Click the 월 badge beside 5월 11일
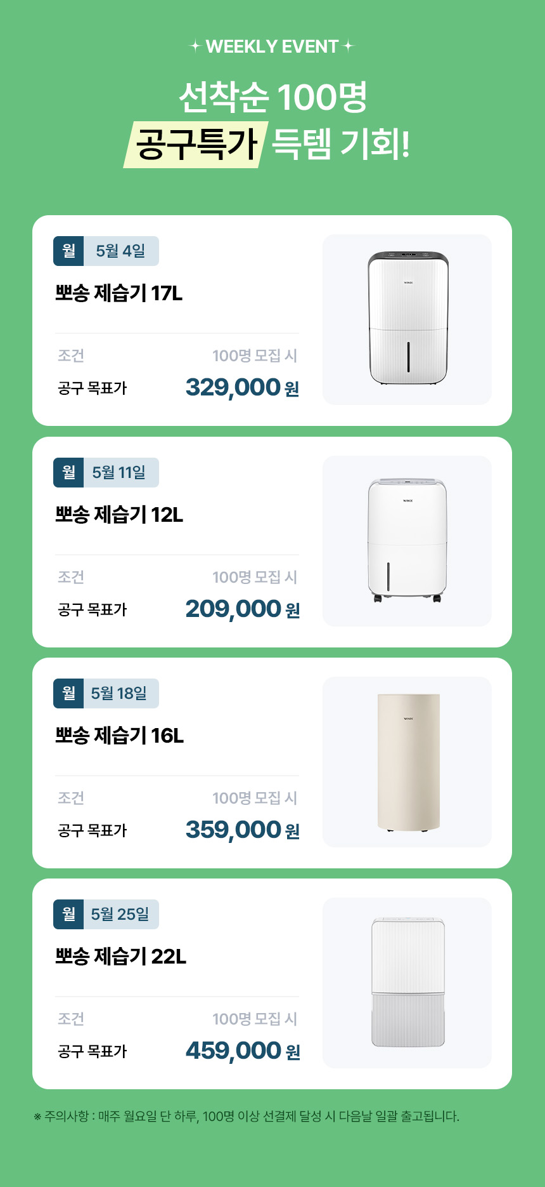 coord(68,473)
